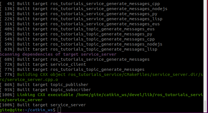Select the '[100%] Built target service_server' line
The width and height of the screenshot is (208, 113).
coord(43,105)
